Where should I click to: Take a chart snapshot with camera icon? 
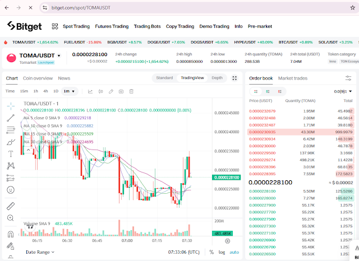[121, 91]
